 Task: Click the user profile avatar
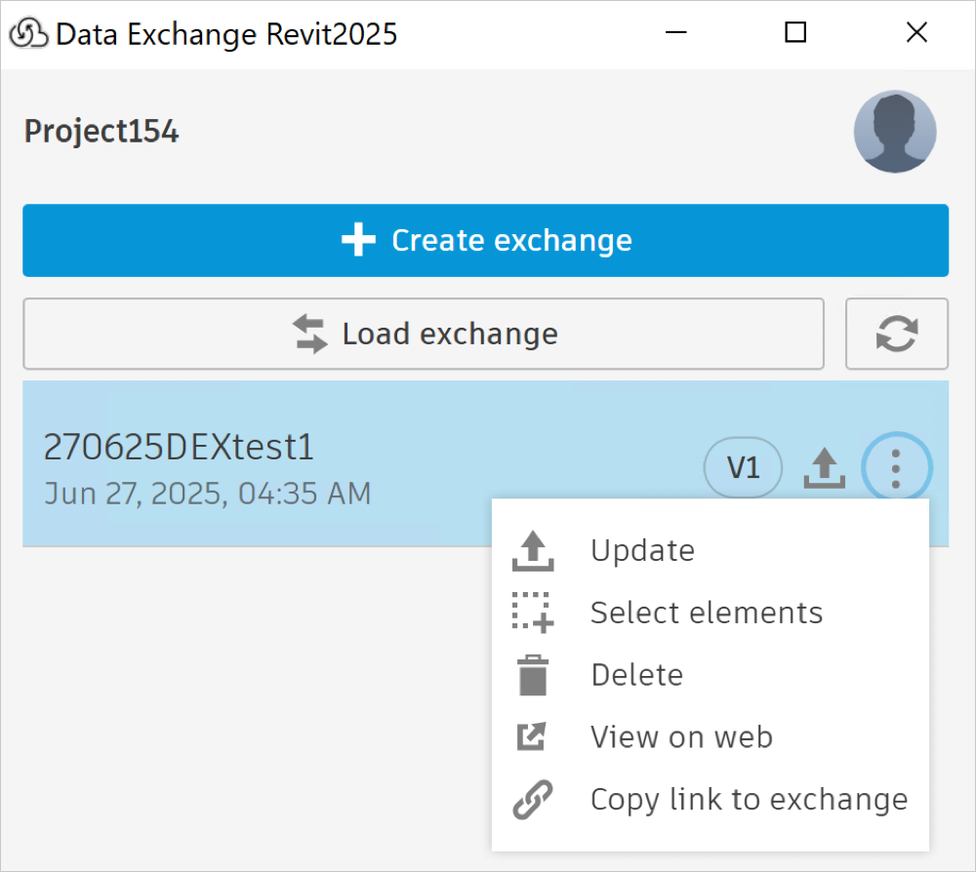pos(895,132)
